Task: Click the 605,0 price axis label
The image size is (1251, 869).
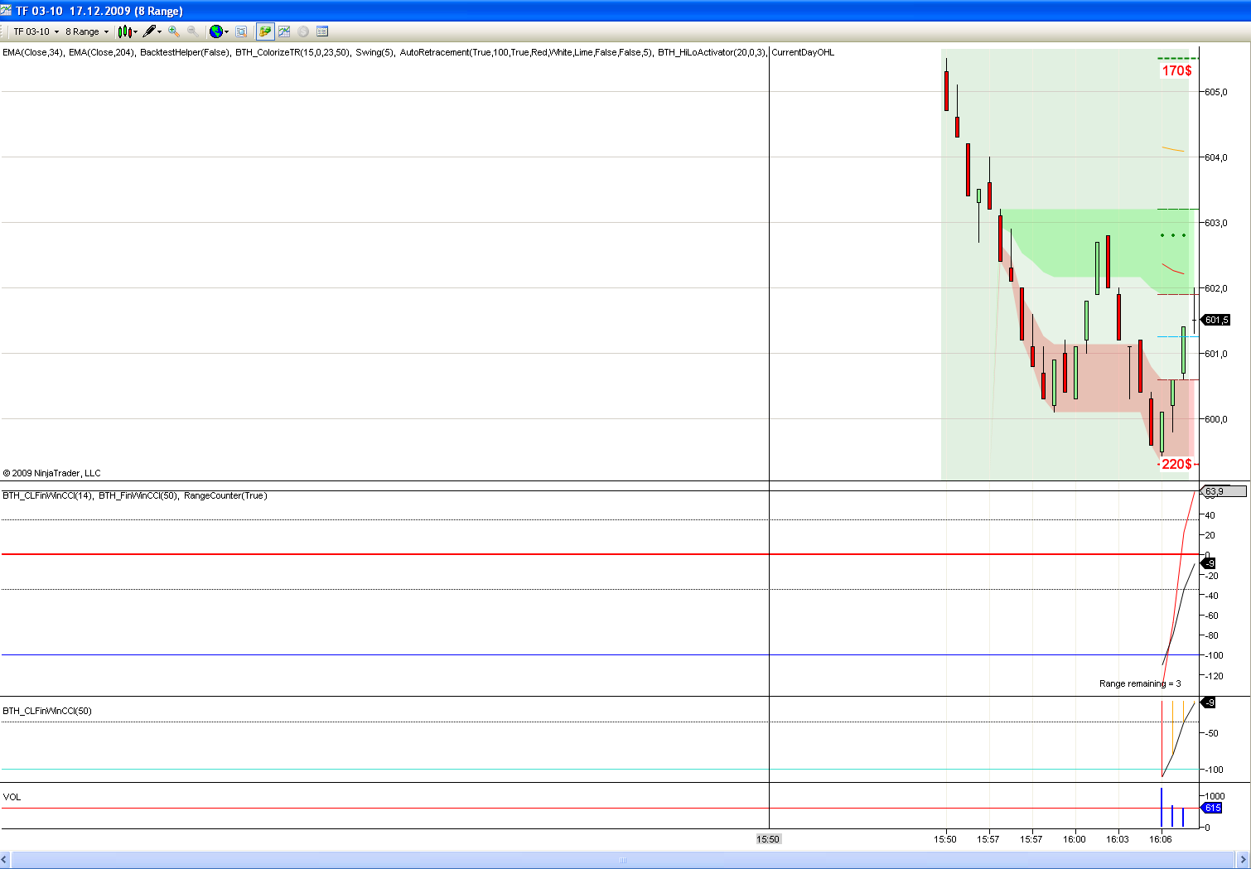Action: click(x=1216, y=92)
